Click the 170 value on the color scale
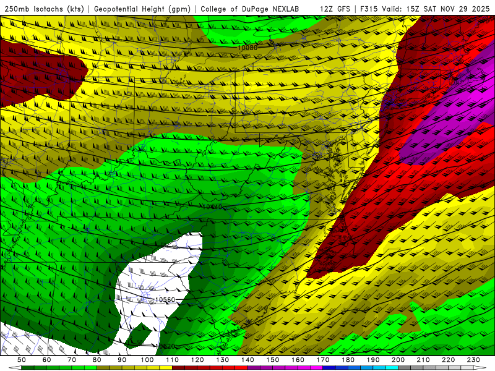495x371 pixels. (x=323, y=360)
